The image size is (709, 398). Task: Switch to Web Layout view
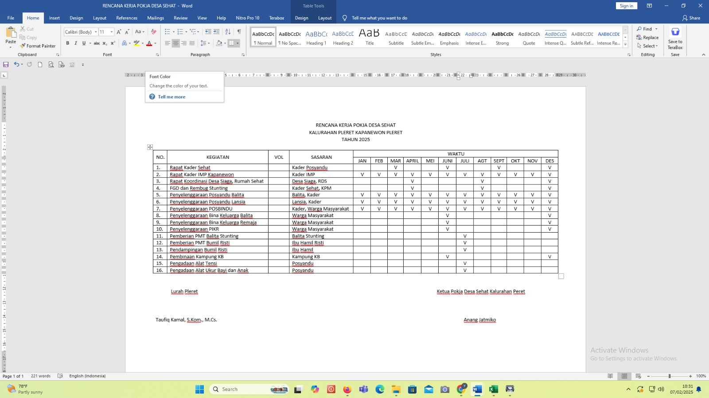(639, 376)
